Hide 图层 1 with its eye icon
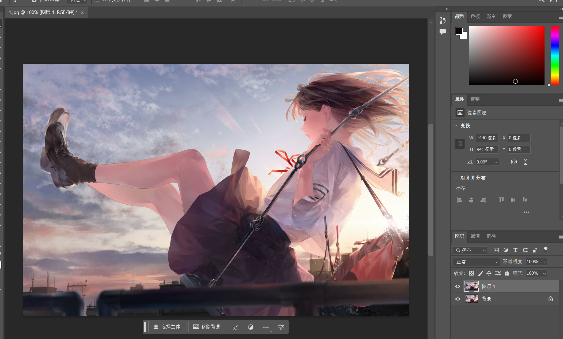This screenshot has height=339, width=563. point(458,286)
